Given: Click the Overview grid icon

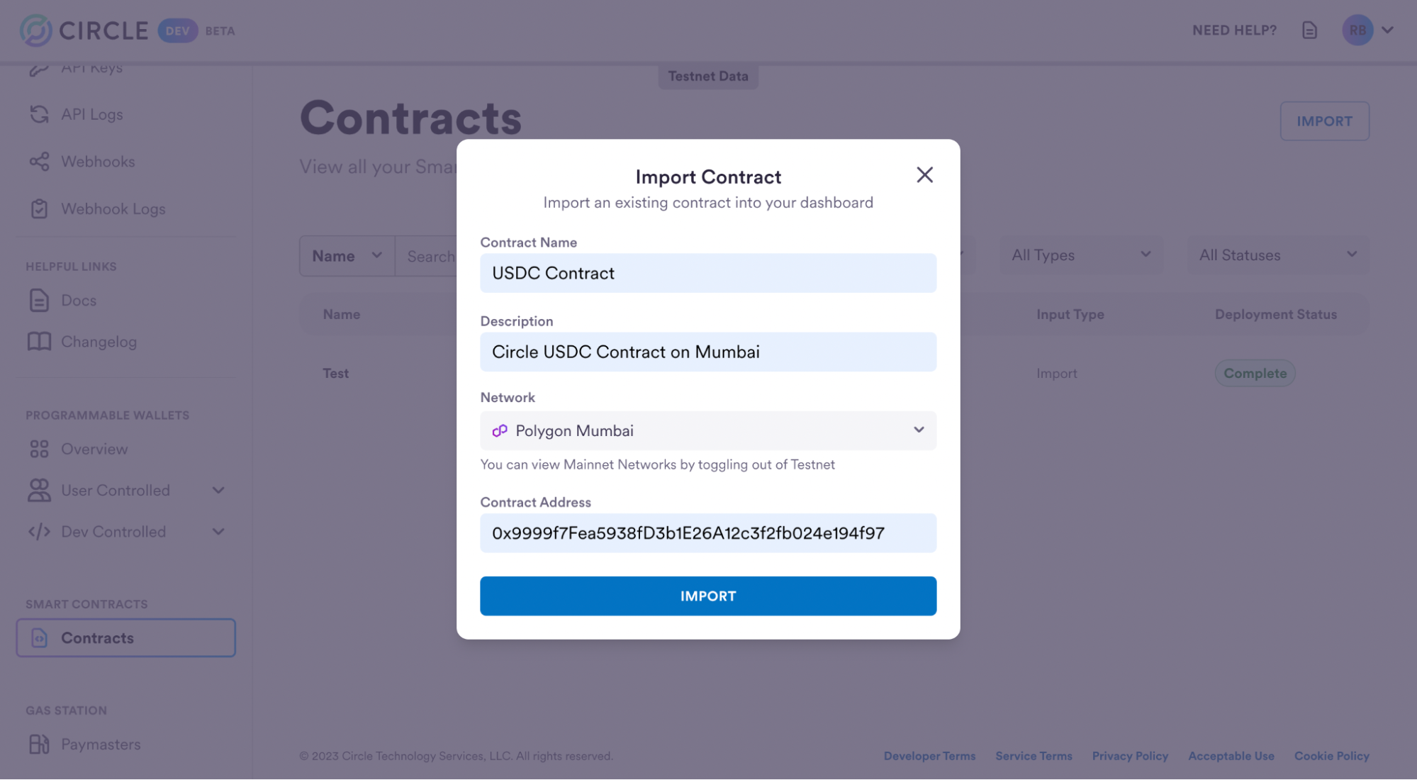Looking at the screenshot, I should coord(39,449).
